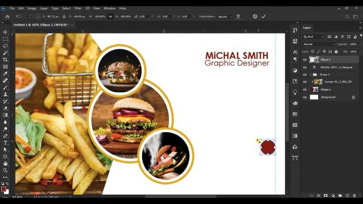363x204 pixels.
Task: Click the Home icon in options bar
Action: tap(7, 16)
